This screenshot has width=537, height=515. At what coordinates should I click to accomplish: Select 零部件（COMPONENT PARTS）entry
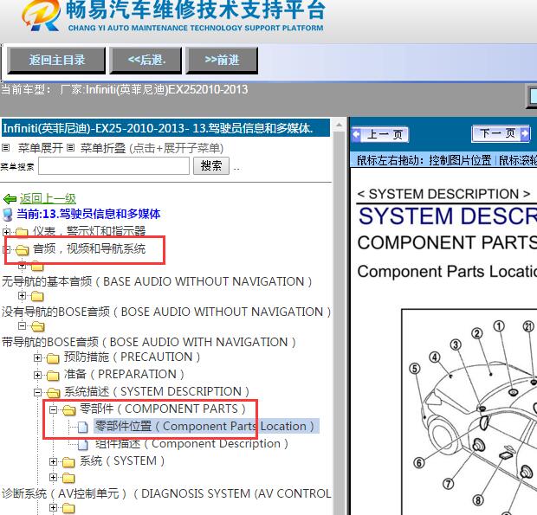pyautogui.click(x=163, y=409)
